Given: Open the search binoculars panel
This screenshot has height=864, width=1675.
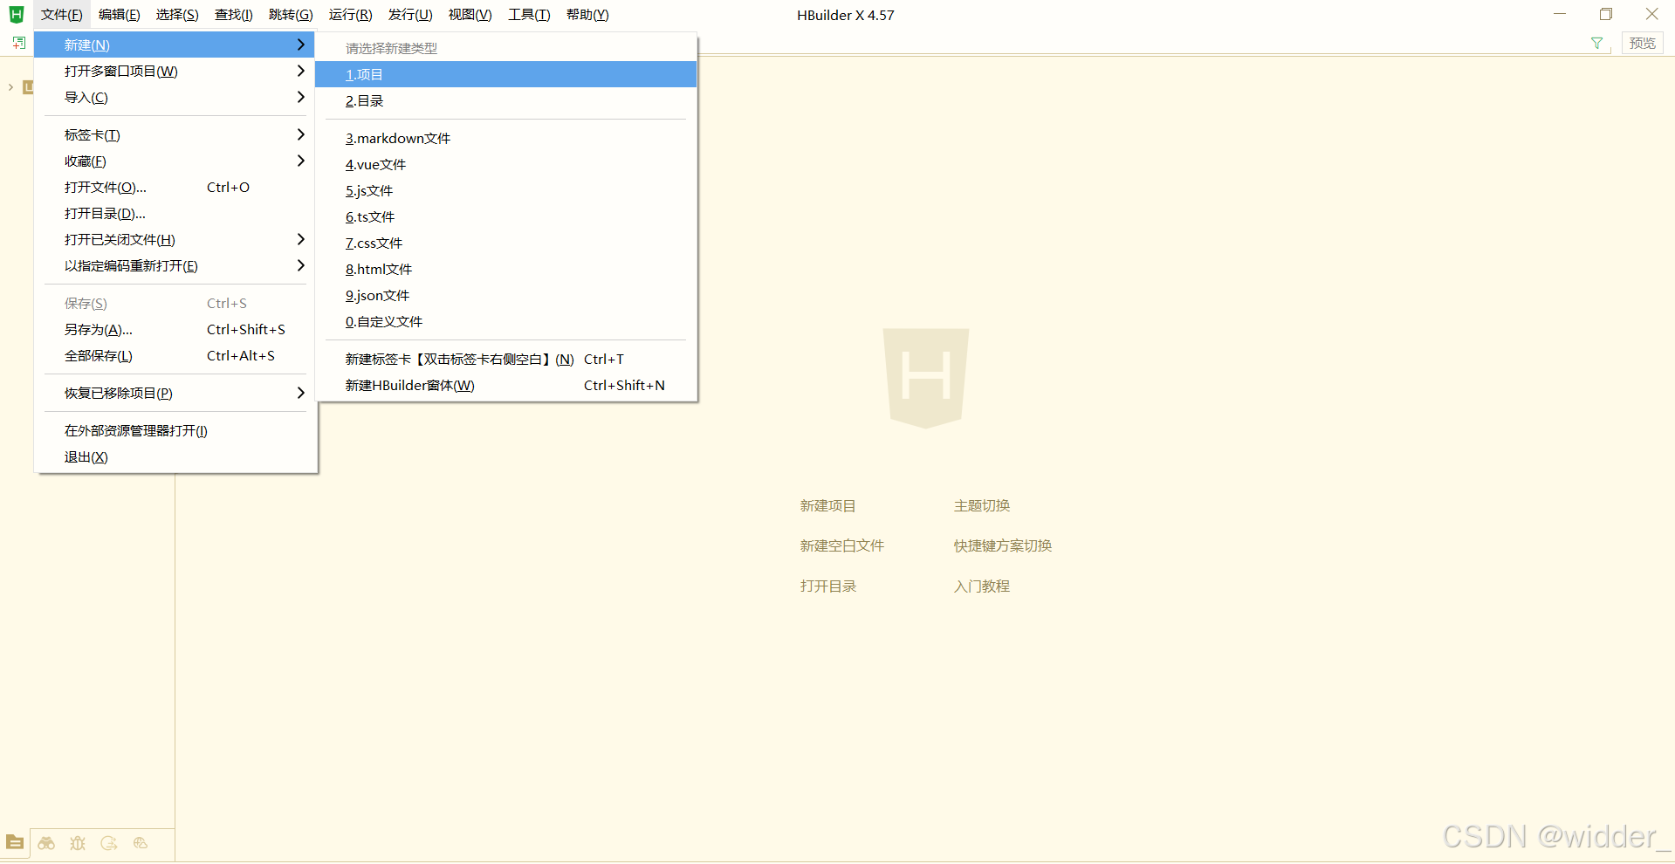Looking at the screenshot, I should [46, 843].
